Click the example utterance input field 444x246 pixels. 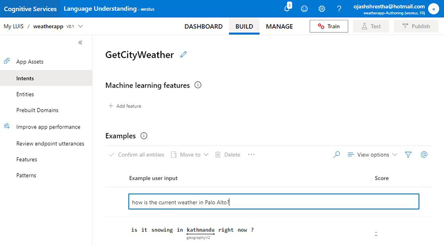(x=274, y=202)
